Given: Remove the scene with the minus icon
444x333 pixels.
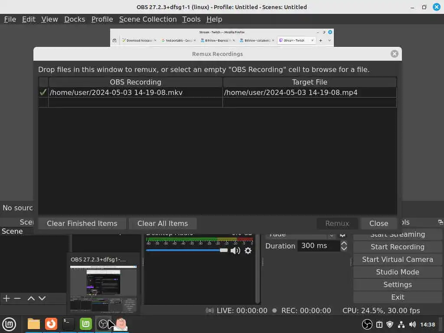Looking at the screenshot, I should (x=17, y=298).
